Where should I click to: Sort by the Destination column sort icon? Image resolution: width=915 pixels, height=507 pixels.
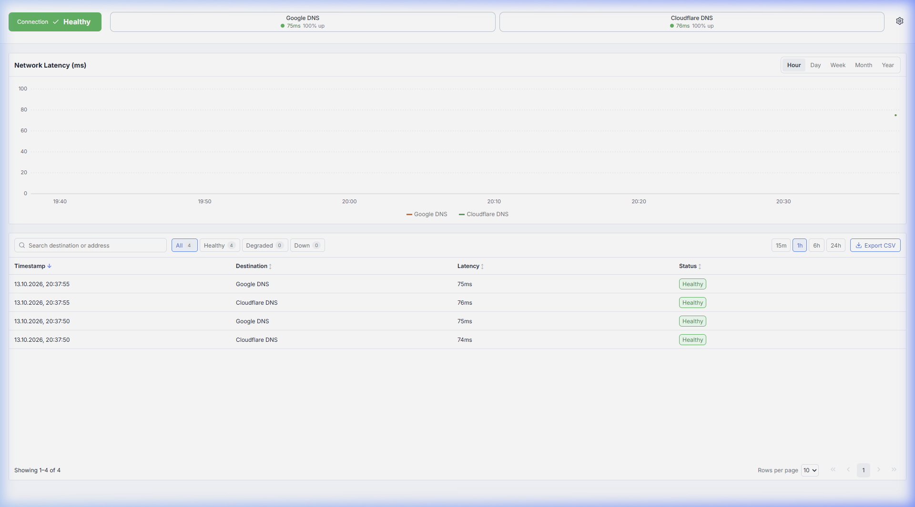pyautogui.click(x=270, y=267)
